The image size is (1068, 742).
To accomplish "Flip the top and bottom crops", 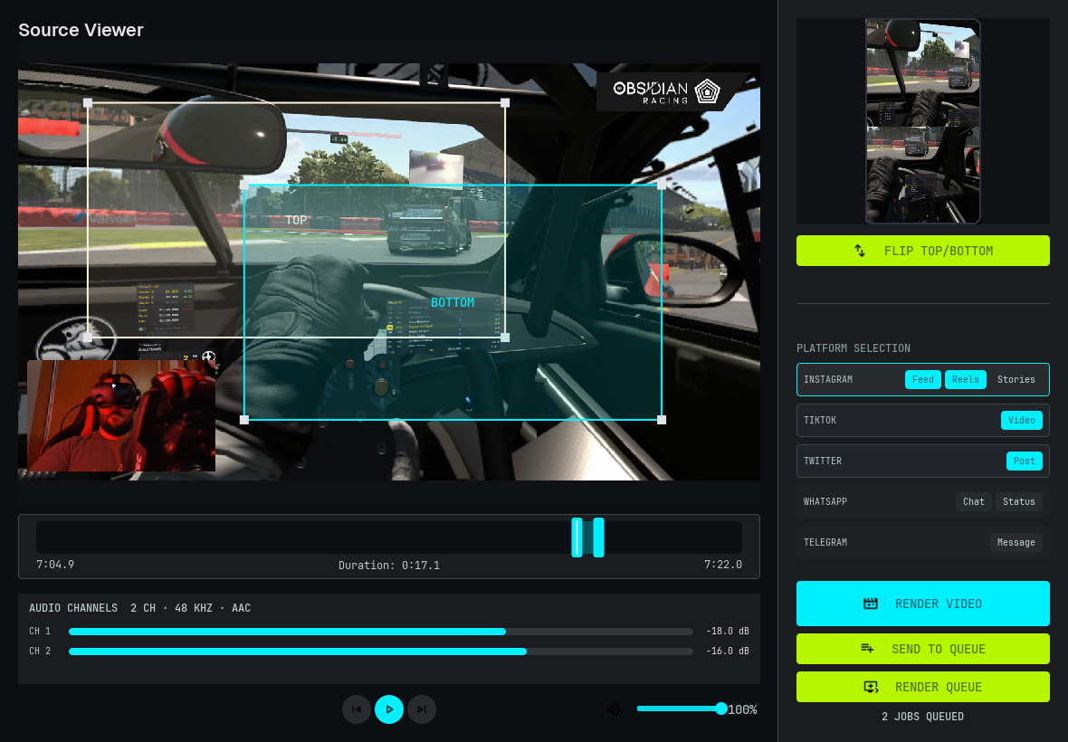I will coord(923,251).
